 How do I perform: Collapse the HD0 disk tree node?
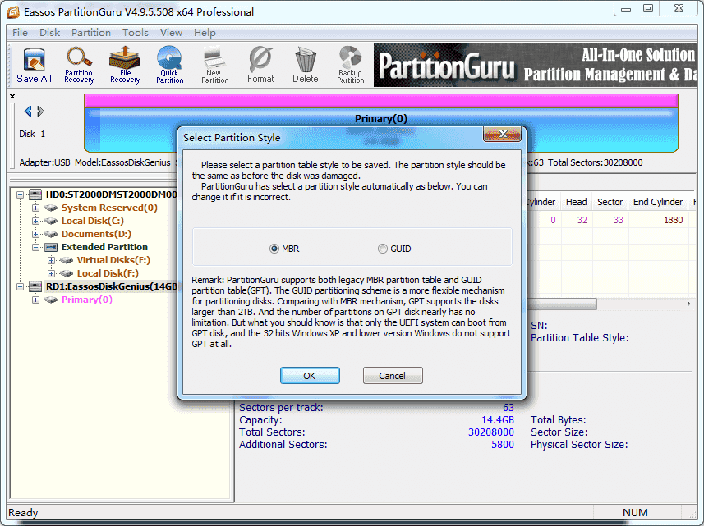click(x=21, y=195)
